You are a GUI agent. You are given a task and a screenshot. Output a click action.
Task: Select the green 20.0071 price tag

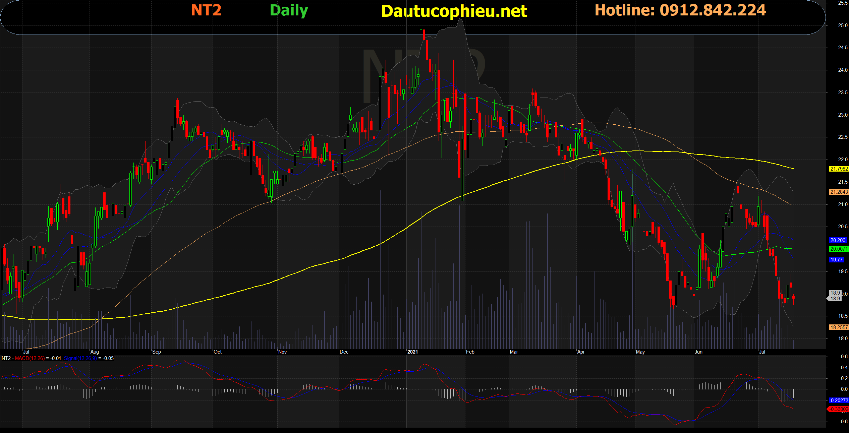coord(838,249)
